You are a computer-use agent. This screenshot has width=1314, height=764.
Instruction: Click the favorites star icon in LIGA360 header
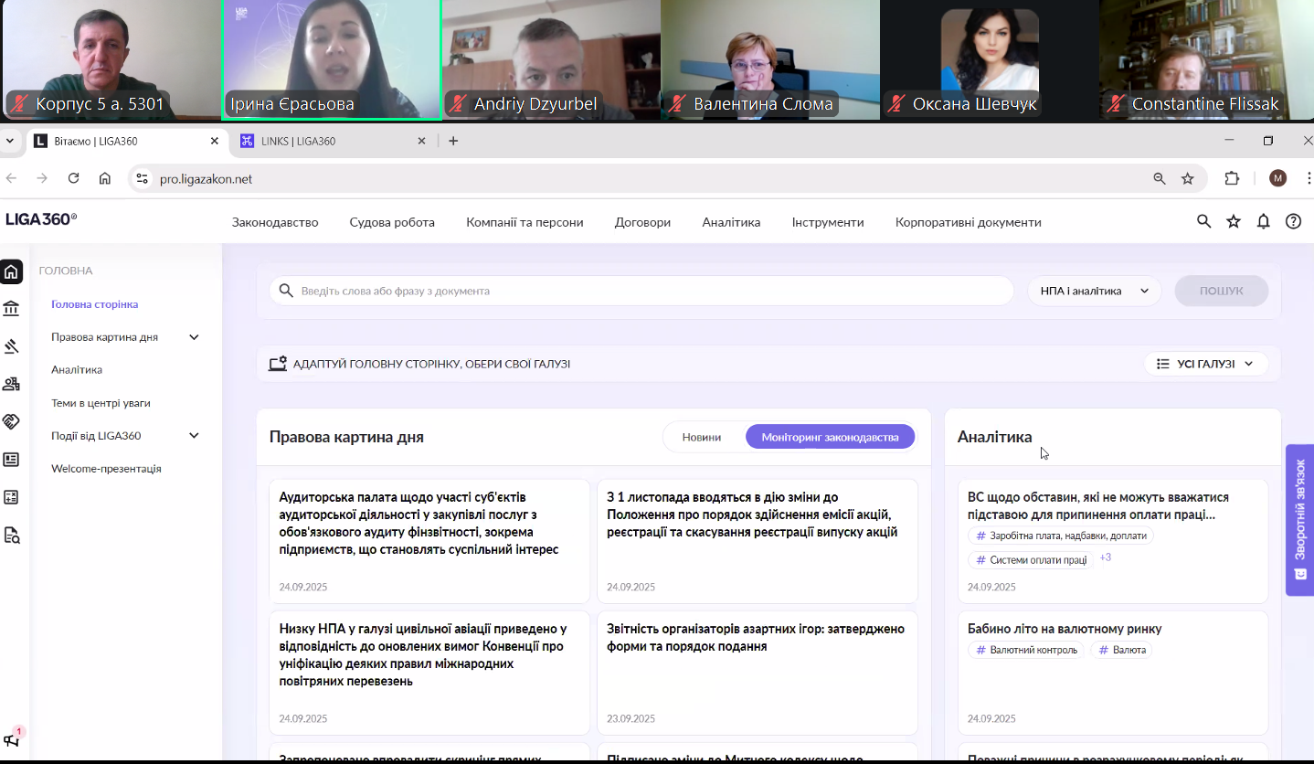coord(1234,222)
